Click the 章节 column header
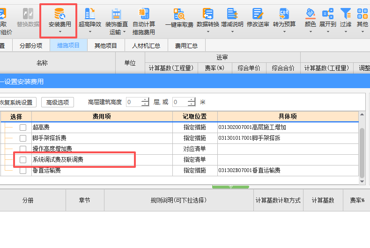 pos(84,200)
